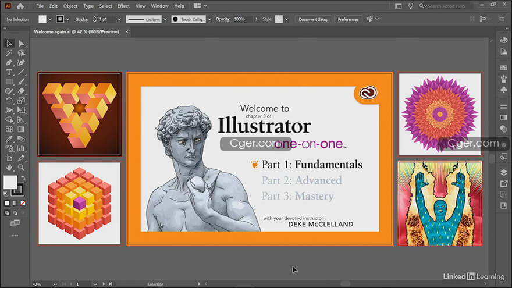Open the stroke weight dropdown

tap(119, 19)
